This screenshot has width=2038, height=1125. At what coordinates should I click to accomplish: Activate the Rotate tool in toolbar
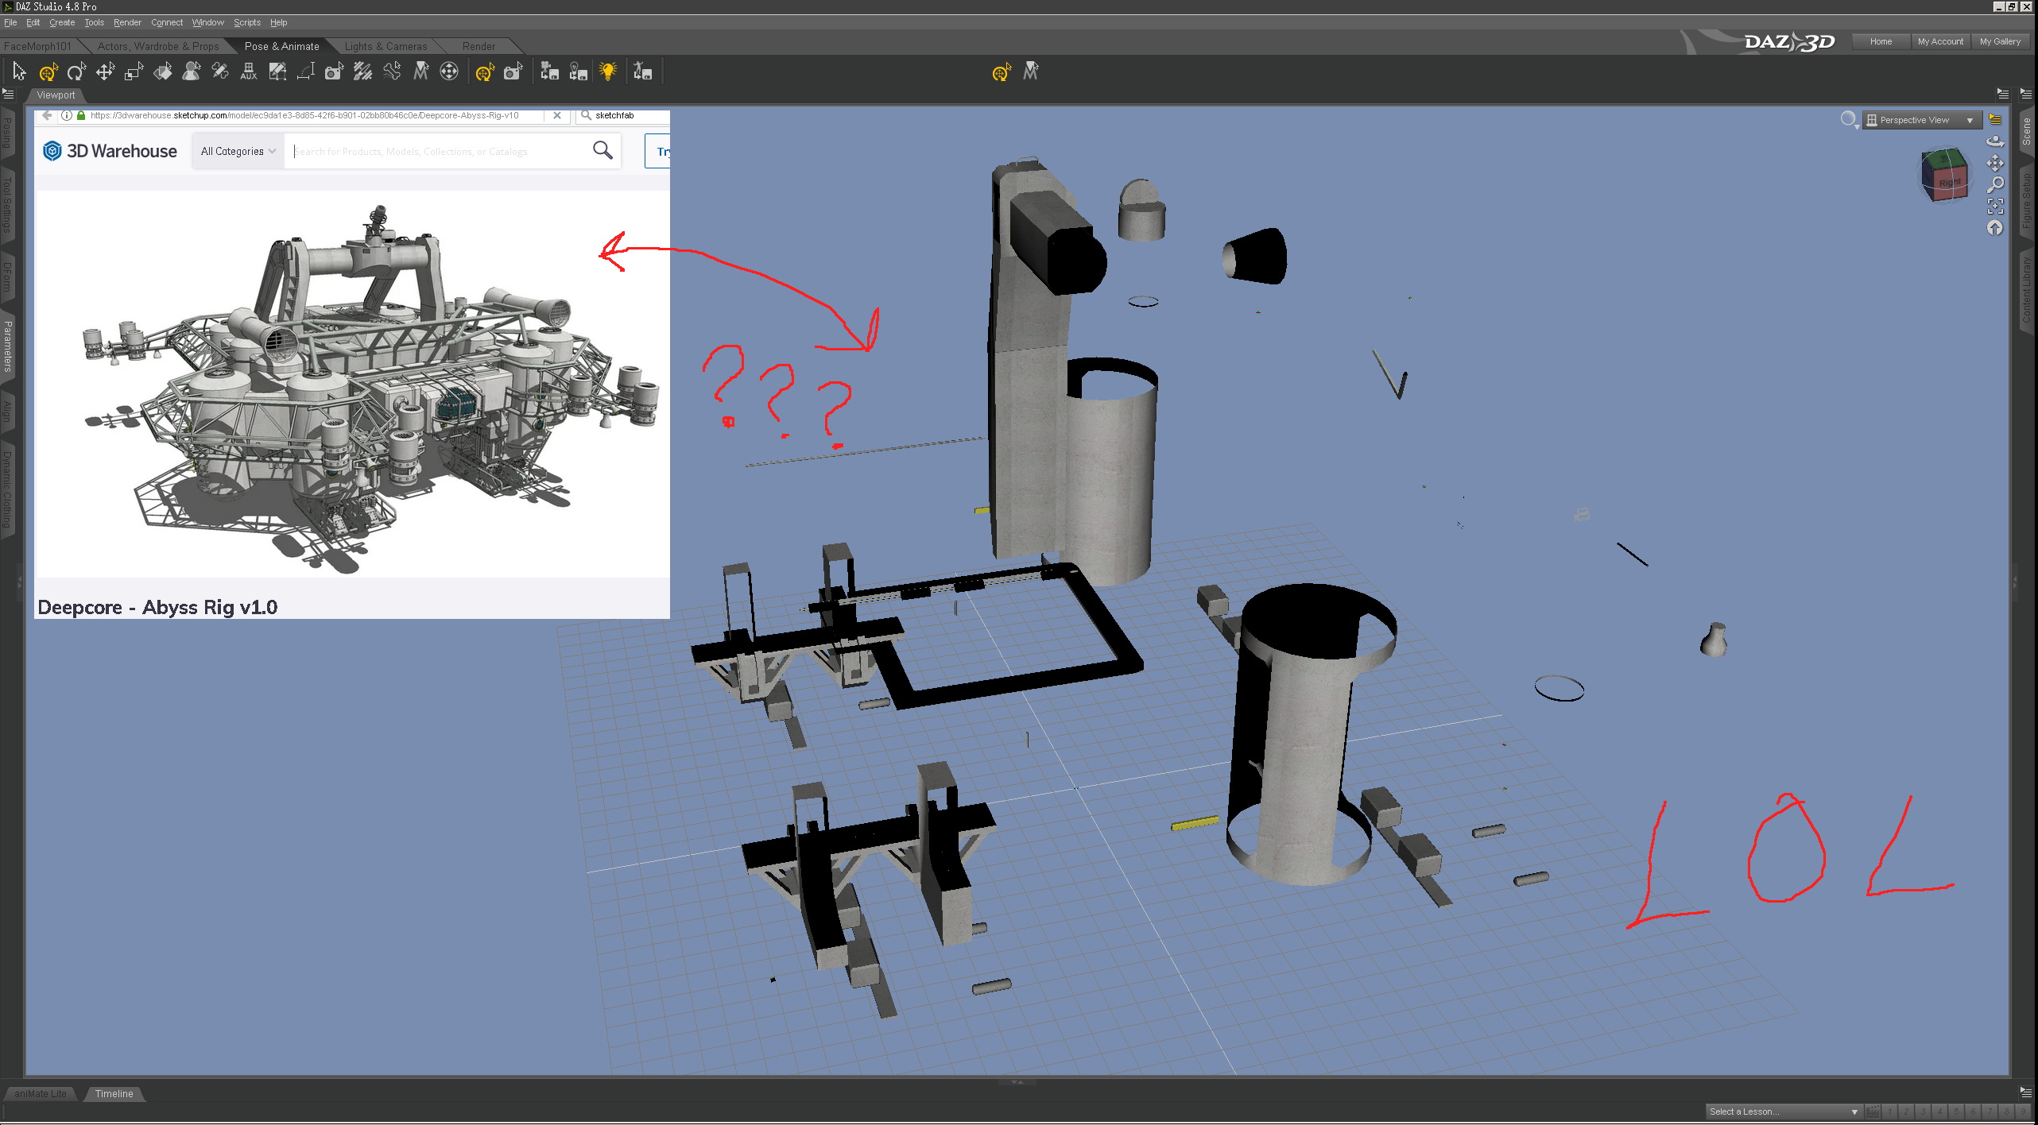click(x=76, y=72)
